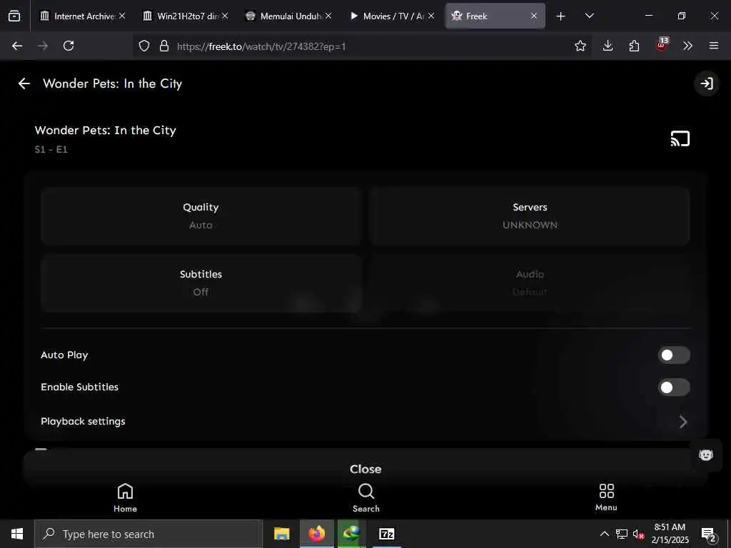Open the Audio options card
Image resolution: width=731 pixels, height=548 pixels.
pos(530,283)
